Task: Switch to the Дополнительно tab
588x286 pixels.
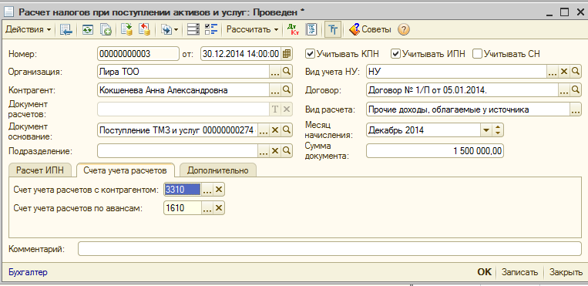Action: (218, 170)
